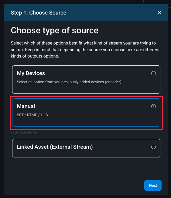Close the Choose Source dialog
The height and width of the screenshot is (198, 171).
159,12
